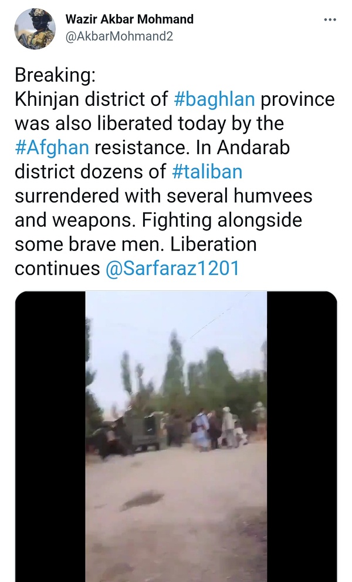Tap the group of people in the video
352x582 pixels.
point(219,429)
